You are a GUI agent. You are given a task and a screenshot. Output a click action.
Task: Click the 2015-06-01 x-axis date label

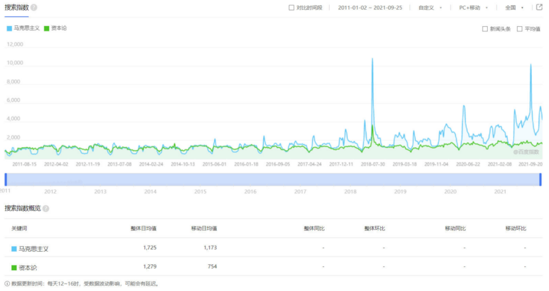[215, 164]
